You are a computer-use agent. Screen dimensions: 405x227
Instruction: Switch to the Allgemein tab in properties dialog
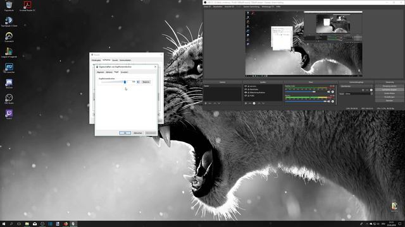tap(101, 73)
